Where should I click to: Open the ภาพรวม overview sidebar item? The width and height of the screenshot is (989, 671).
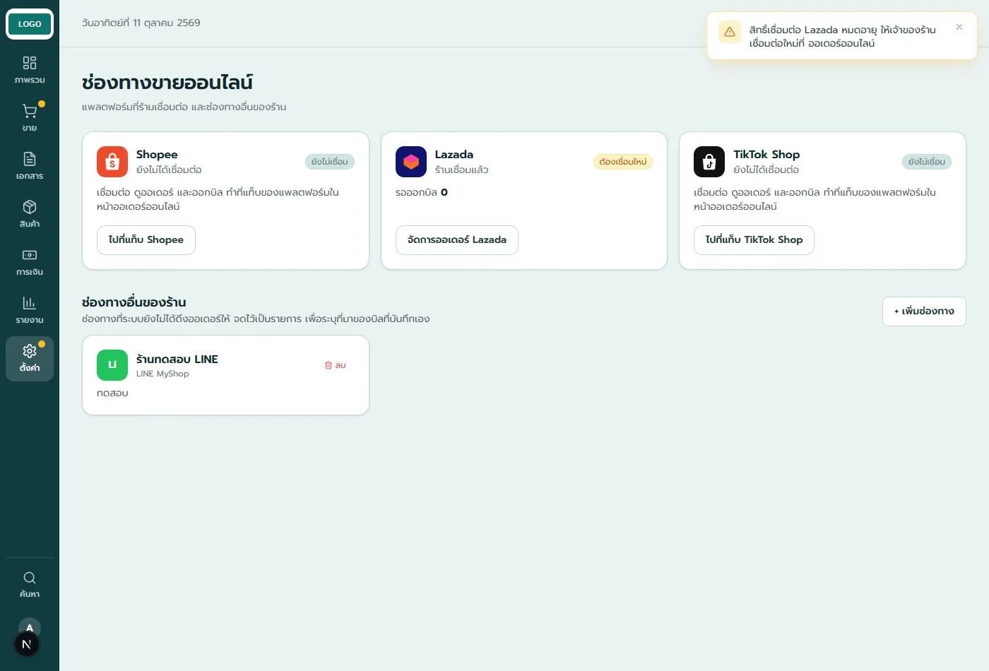point(30,71)
